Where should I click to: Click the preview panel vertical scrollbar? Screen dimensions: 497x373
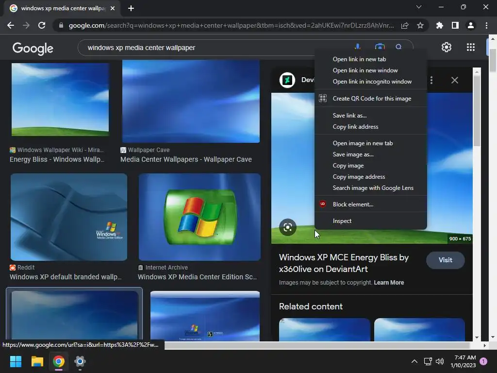[477, 111]
